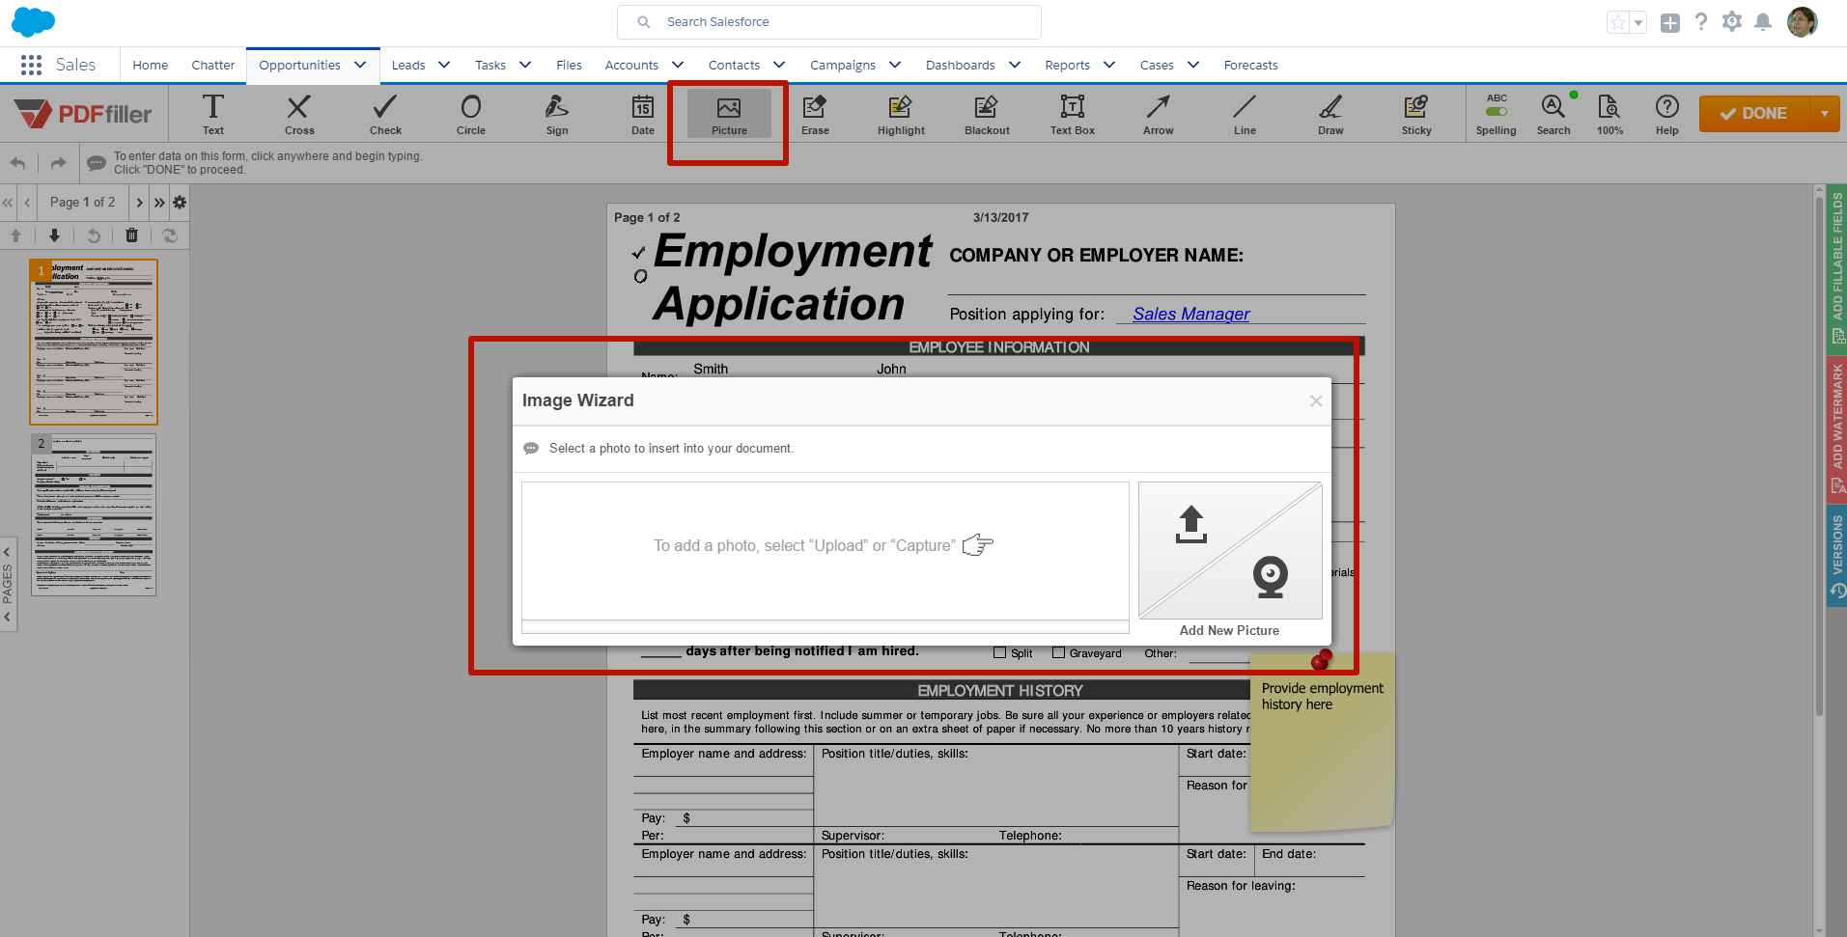Screen dimensions: 1847x937
Task: Open the Chatter tab
Action: [213, 65]
